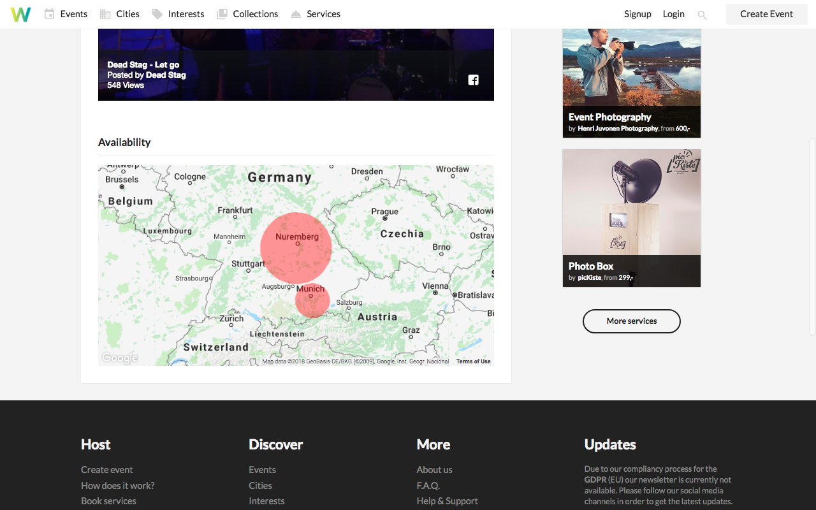The width and height of the screenshot is (816, 510).
Task: Click the Availability section heading
Action: [x=124, y=142]
